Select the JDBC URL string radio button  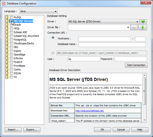53,53
